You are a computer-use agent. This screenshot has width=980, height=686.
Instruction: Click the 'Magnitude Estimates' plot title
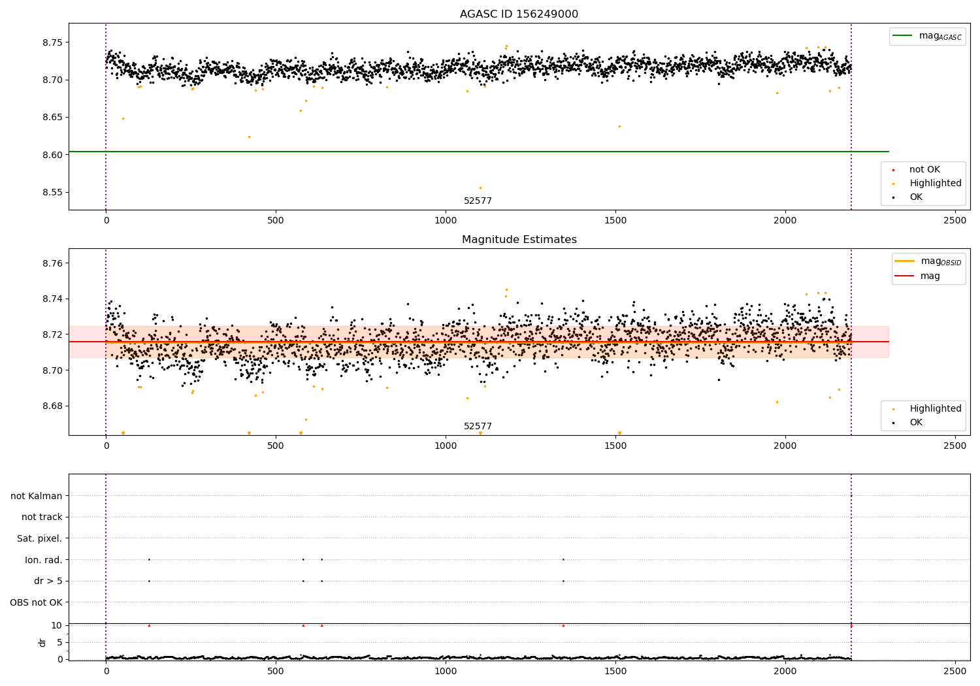pos(519,240)
